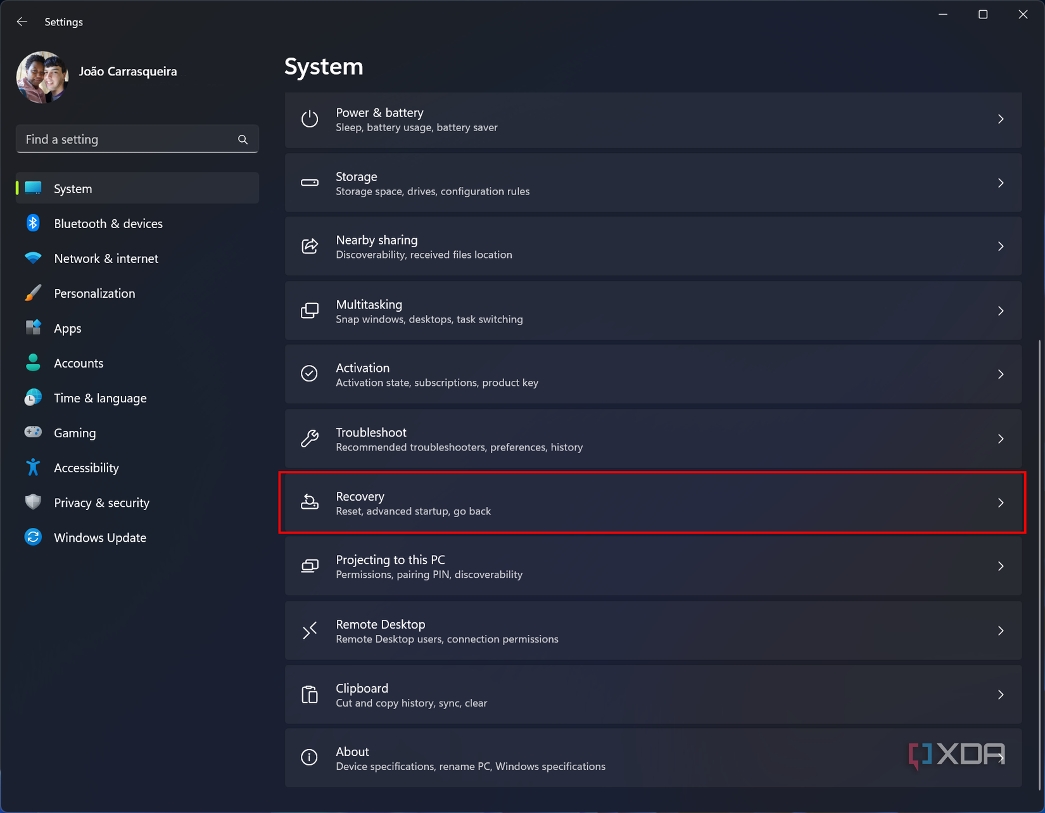This screenshot has height=813, width=1045.
Task: Open Remote Desktop settings label
Action: coord(380,624)
